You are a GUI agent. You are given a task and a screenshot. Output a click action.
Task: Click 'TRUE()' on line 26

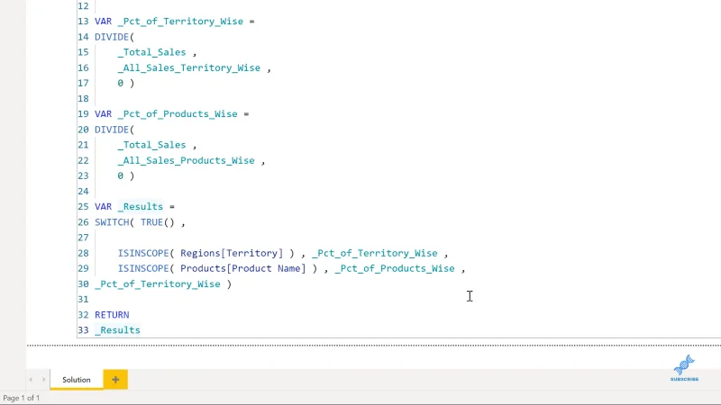click(158, 222)
